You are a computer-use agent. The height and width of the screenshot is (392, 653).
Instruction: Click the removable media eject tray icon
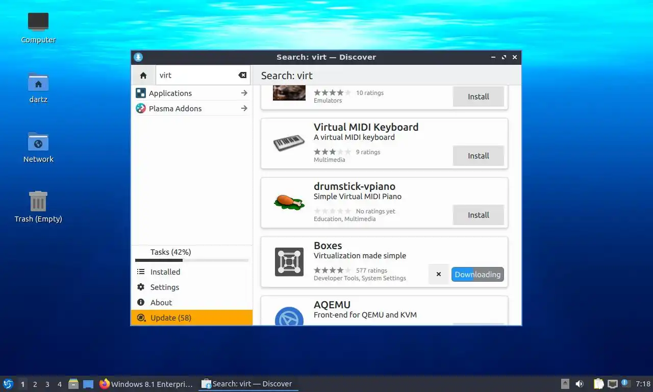point(565,384)
